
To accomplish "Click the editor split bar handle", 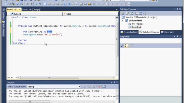I will [117, 17].
